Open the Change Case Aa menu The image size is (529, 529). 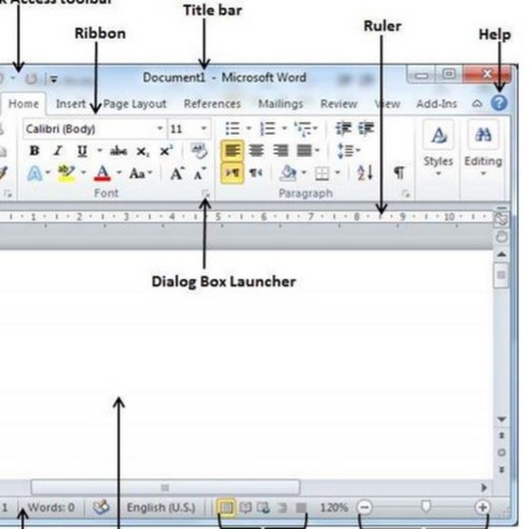(141, 174)
